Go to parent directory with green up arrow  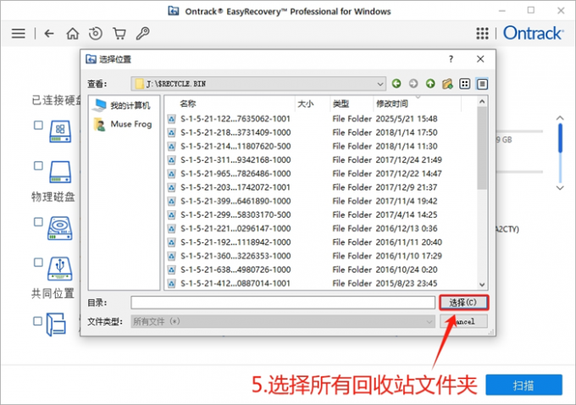point(430,84)
